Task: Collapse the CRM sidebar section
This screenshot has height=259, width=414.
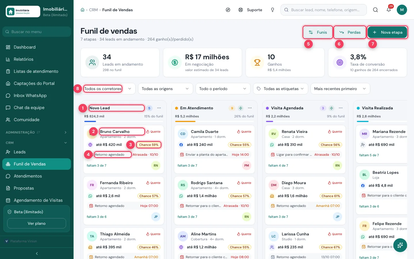Action: click(x=37, y=143)
